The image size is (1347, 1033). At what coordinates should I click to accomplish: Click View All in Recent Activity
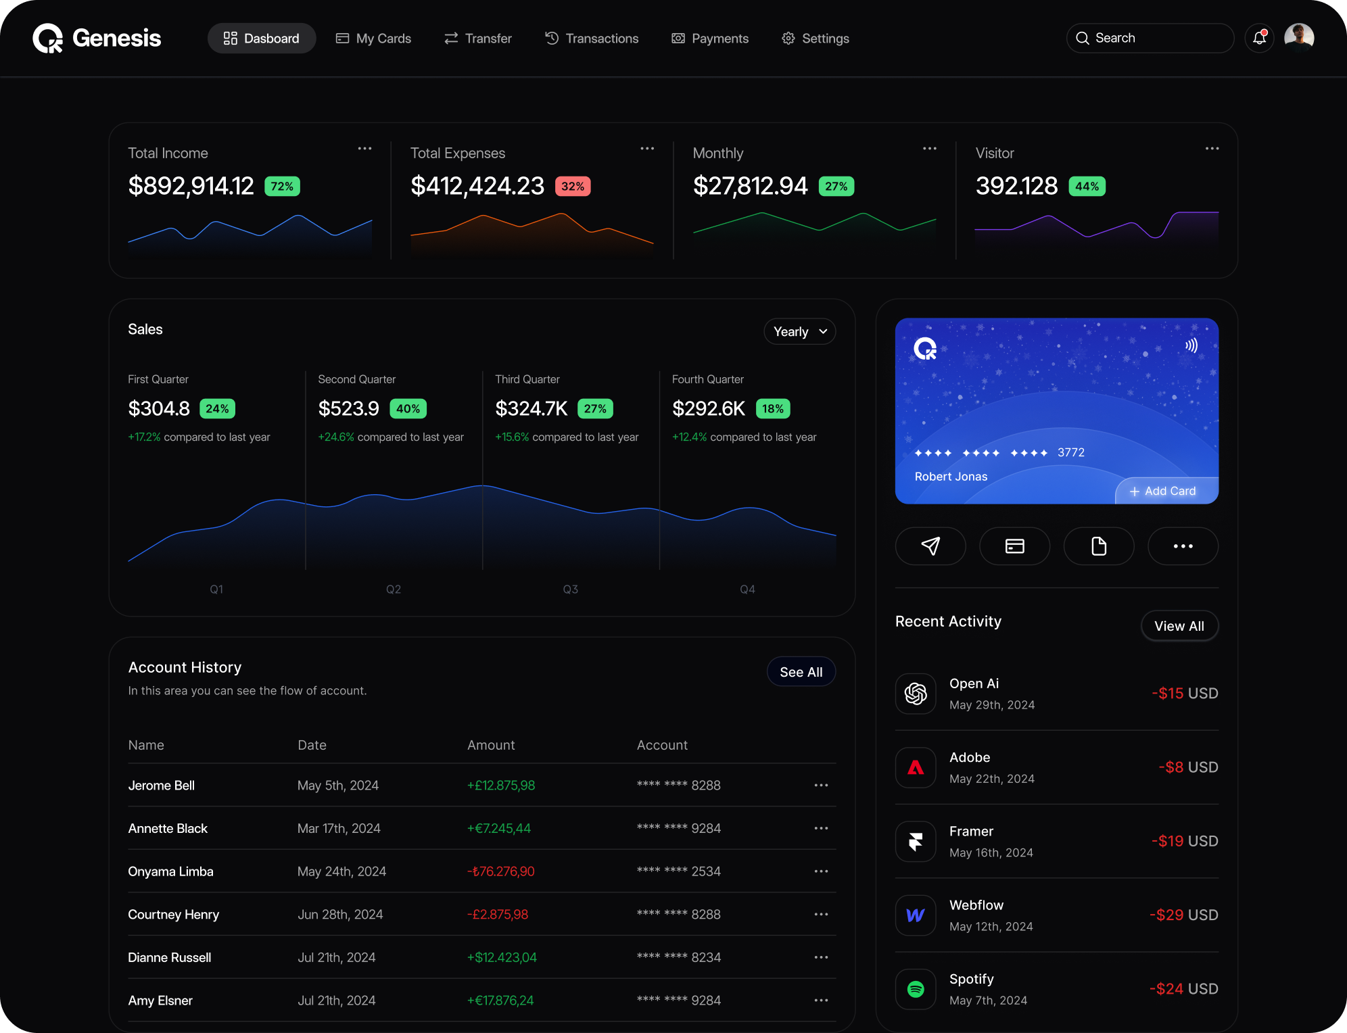(1179, 626)
